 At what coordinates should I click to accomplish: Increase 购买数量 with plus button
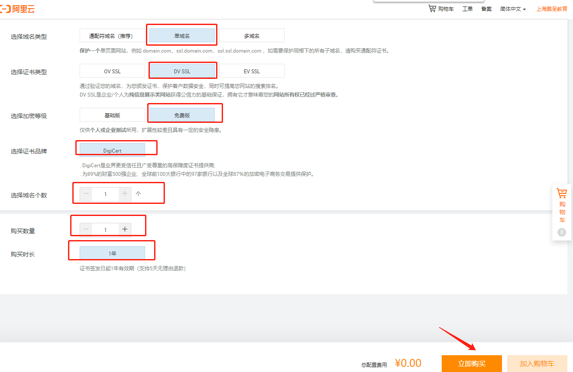[x=125, y=230]
